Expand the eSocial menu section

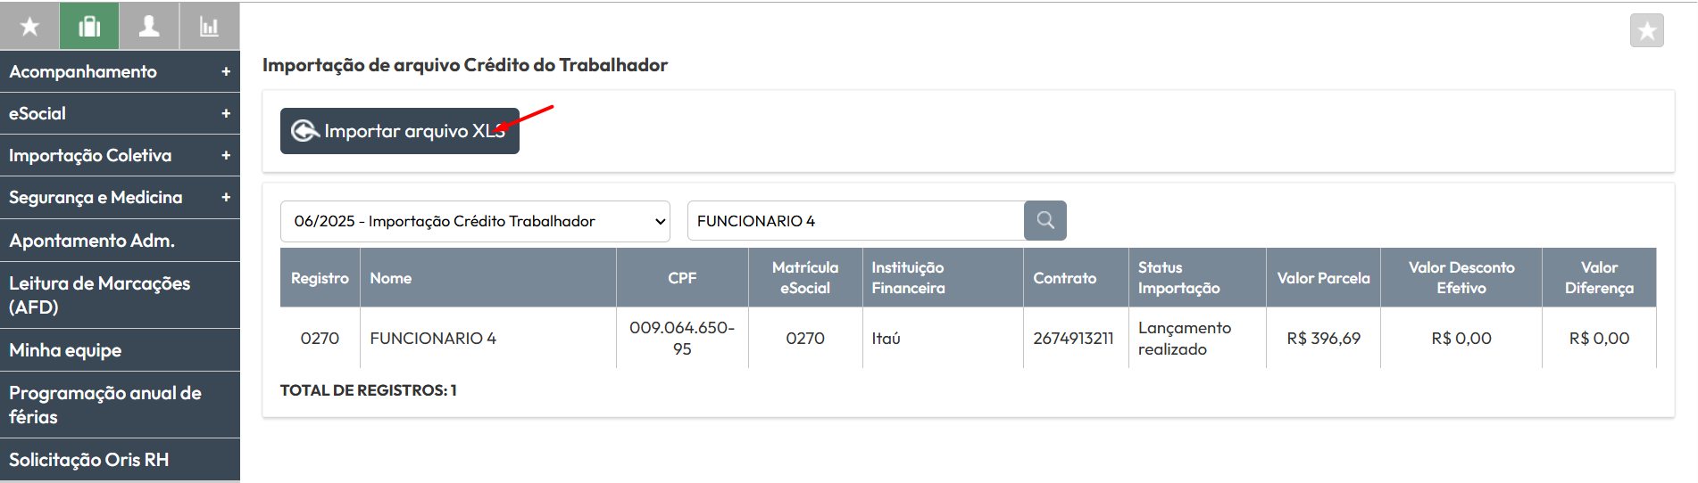tap(120, 113)
